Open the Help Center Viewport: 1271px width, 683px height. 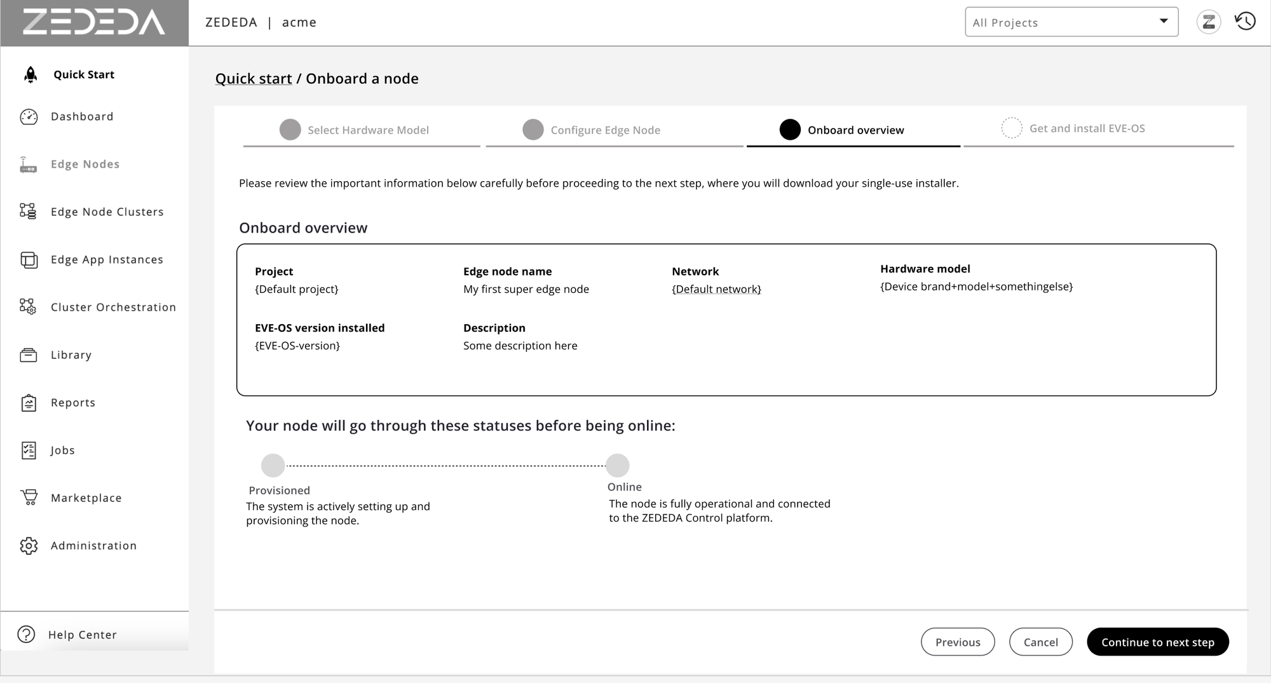(82, 634)
